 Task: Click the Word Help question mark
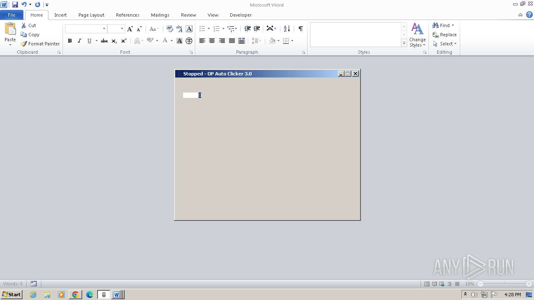point(529,15)
